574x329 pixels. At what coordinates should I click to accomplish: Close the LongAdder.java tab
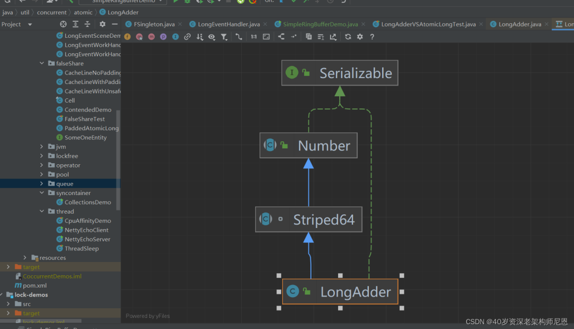coord(546,24)
